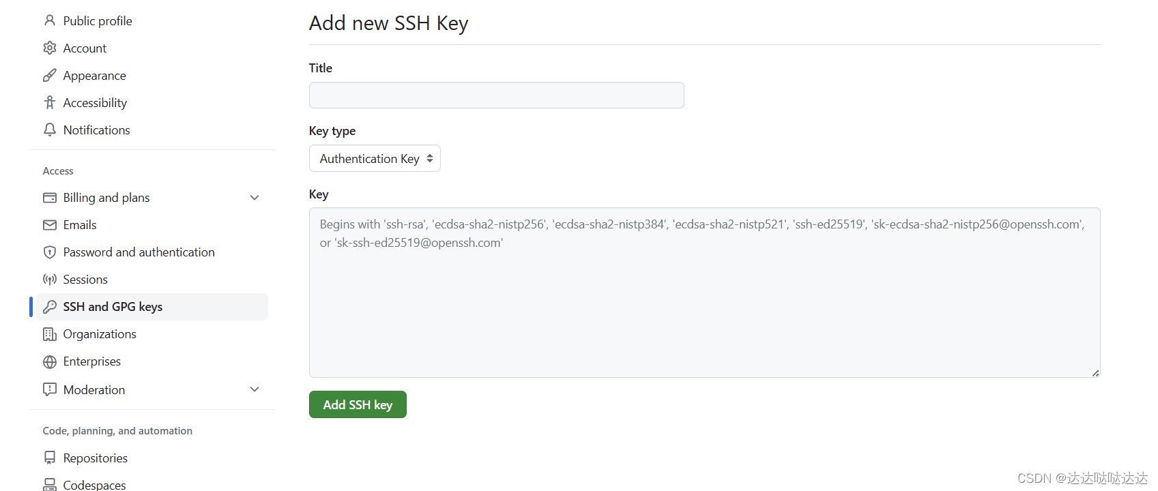Click the Appearance paintbrush icon
This screenshot has height=491, width=1158.
pyautogui.click(x=49, y=75)
